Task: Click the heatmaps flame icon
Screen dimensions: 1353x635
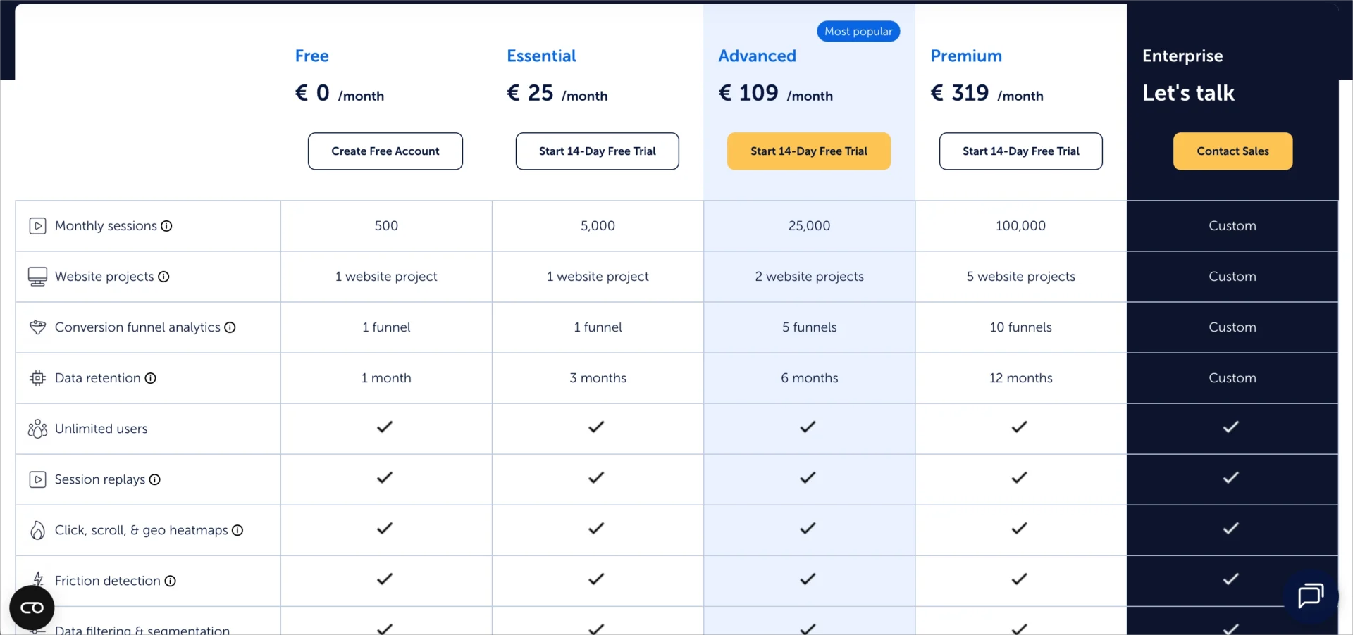Action: pyautogui.click(x=37, y=530)
